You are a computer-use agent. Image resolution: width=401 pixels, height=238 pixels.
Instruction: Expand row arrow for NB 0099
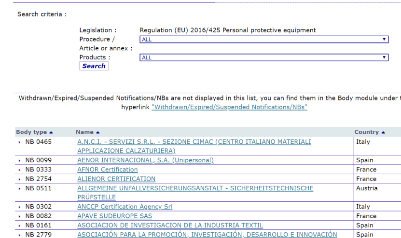[19, 160]
